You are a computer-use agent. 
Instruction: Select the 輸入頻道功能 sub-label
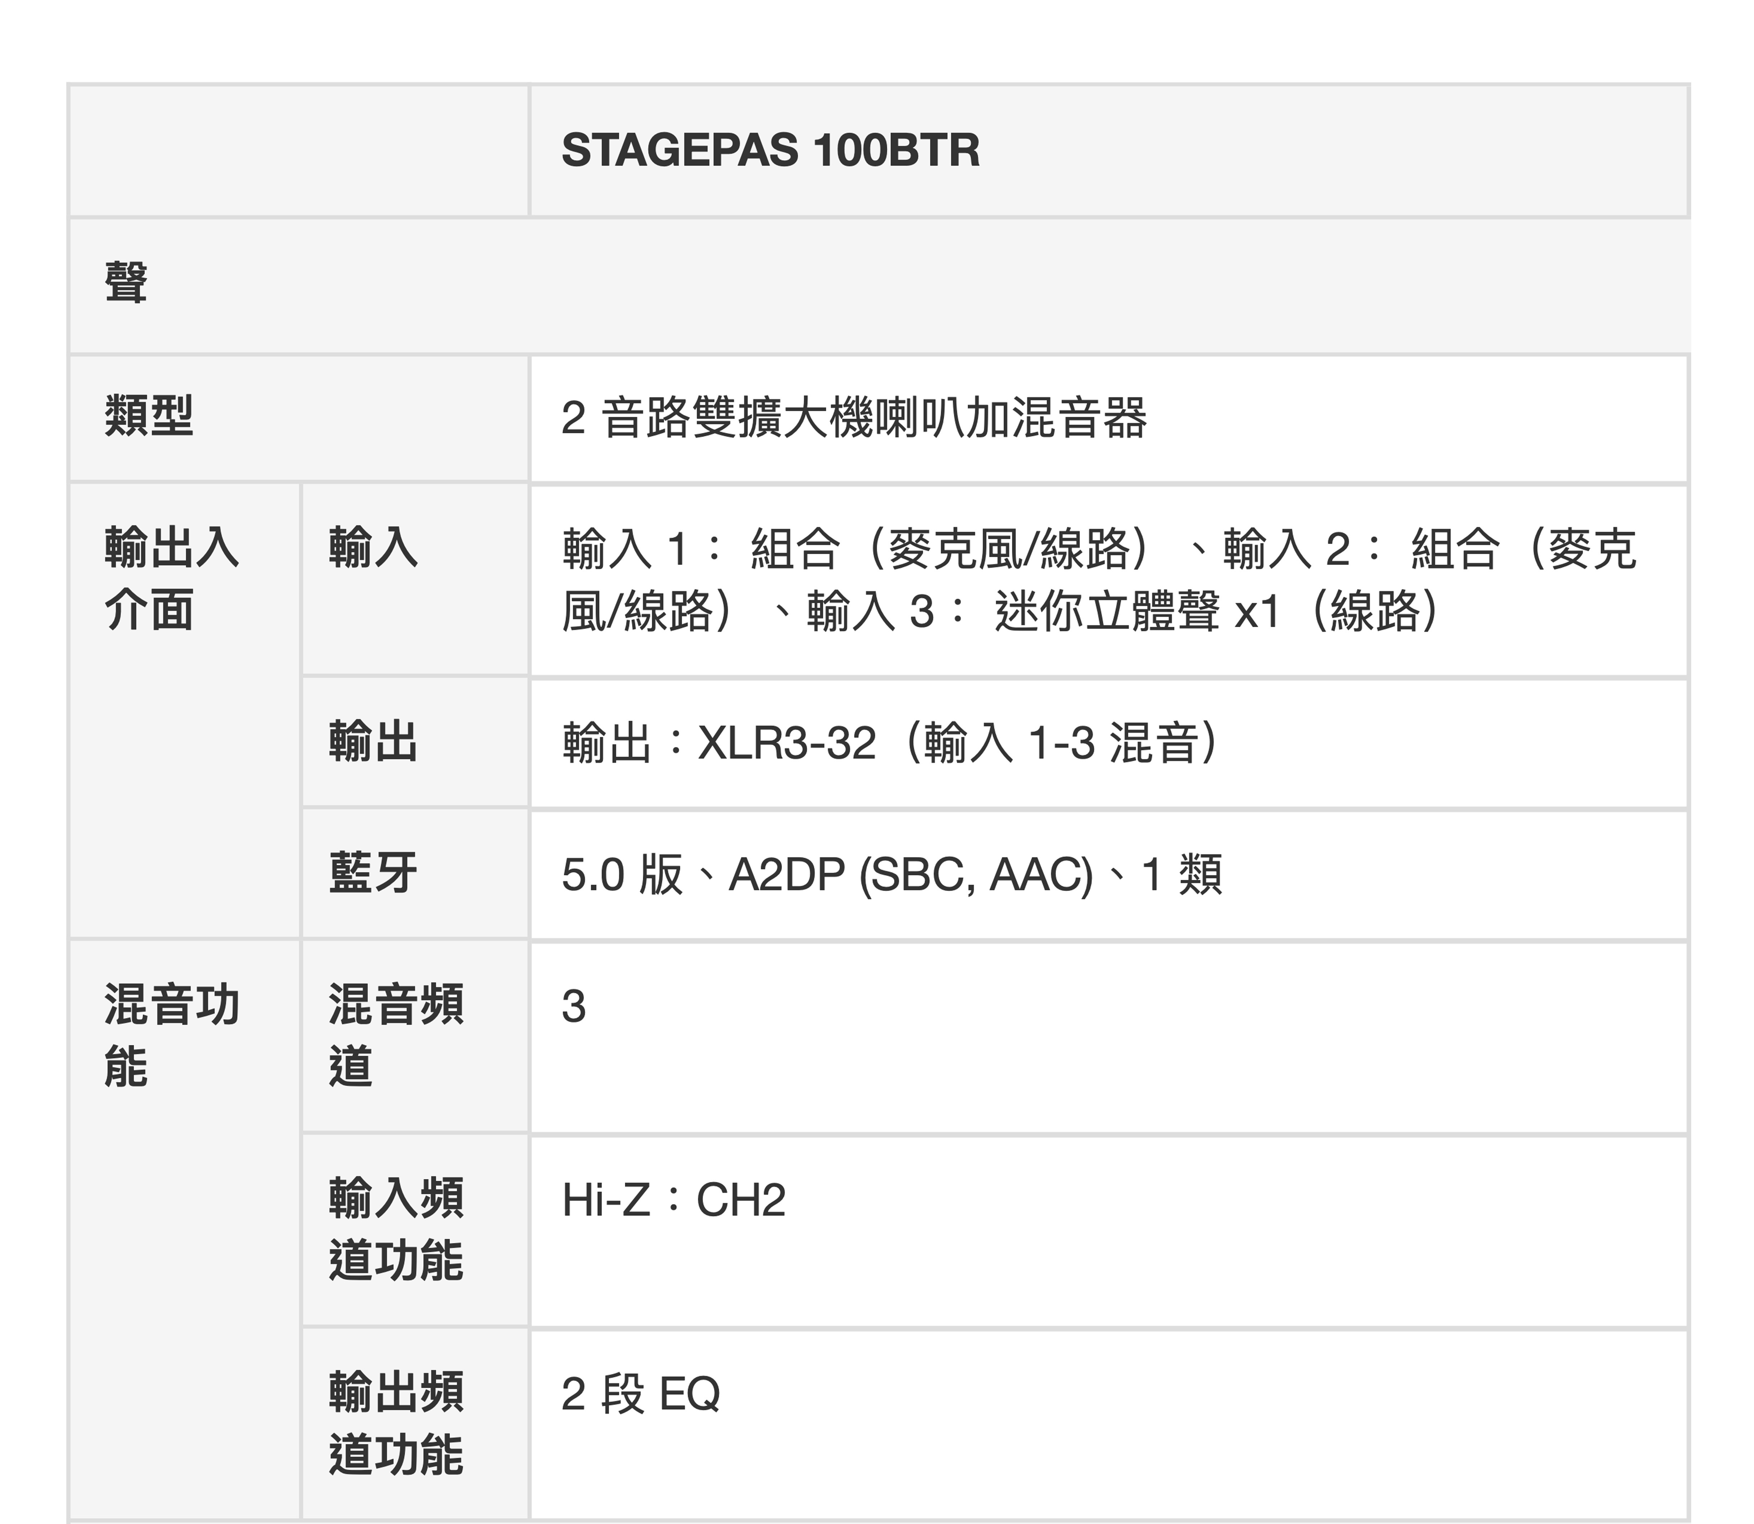click(x=395, y=1229)
